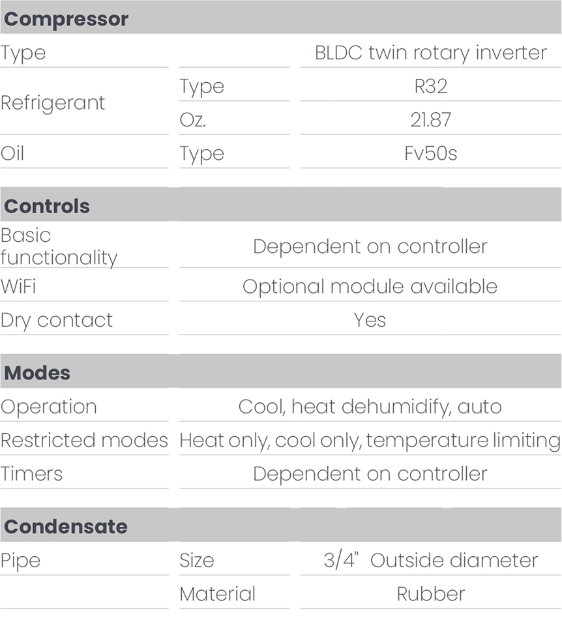The width and height of the screenshot is (562, 624).
Task: Select the Fv50s oil type value
Action: tap(431, 153)
